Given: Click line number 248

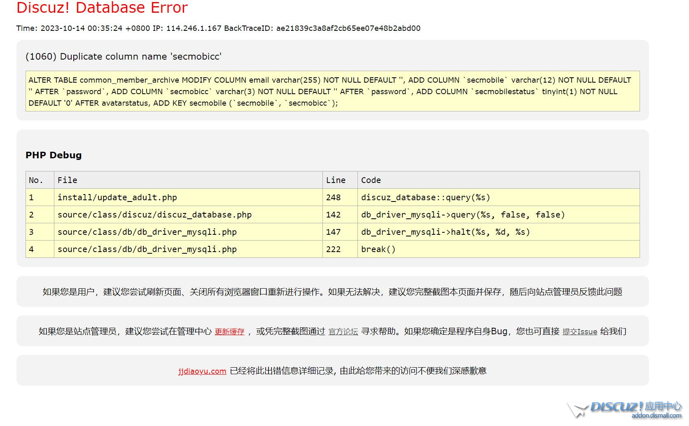Looking at the screenshot, I should coord(340,197).
